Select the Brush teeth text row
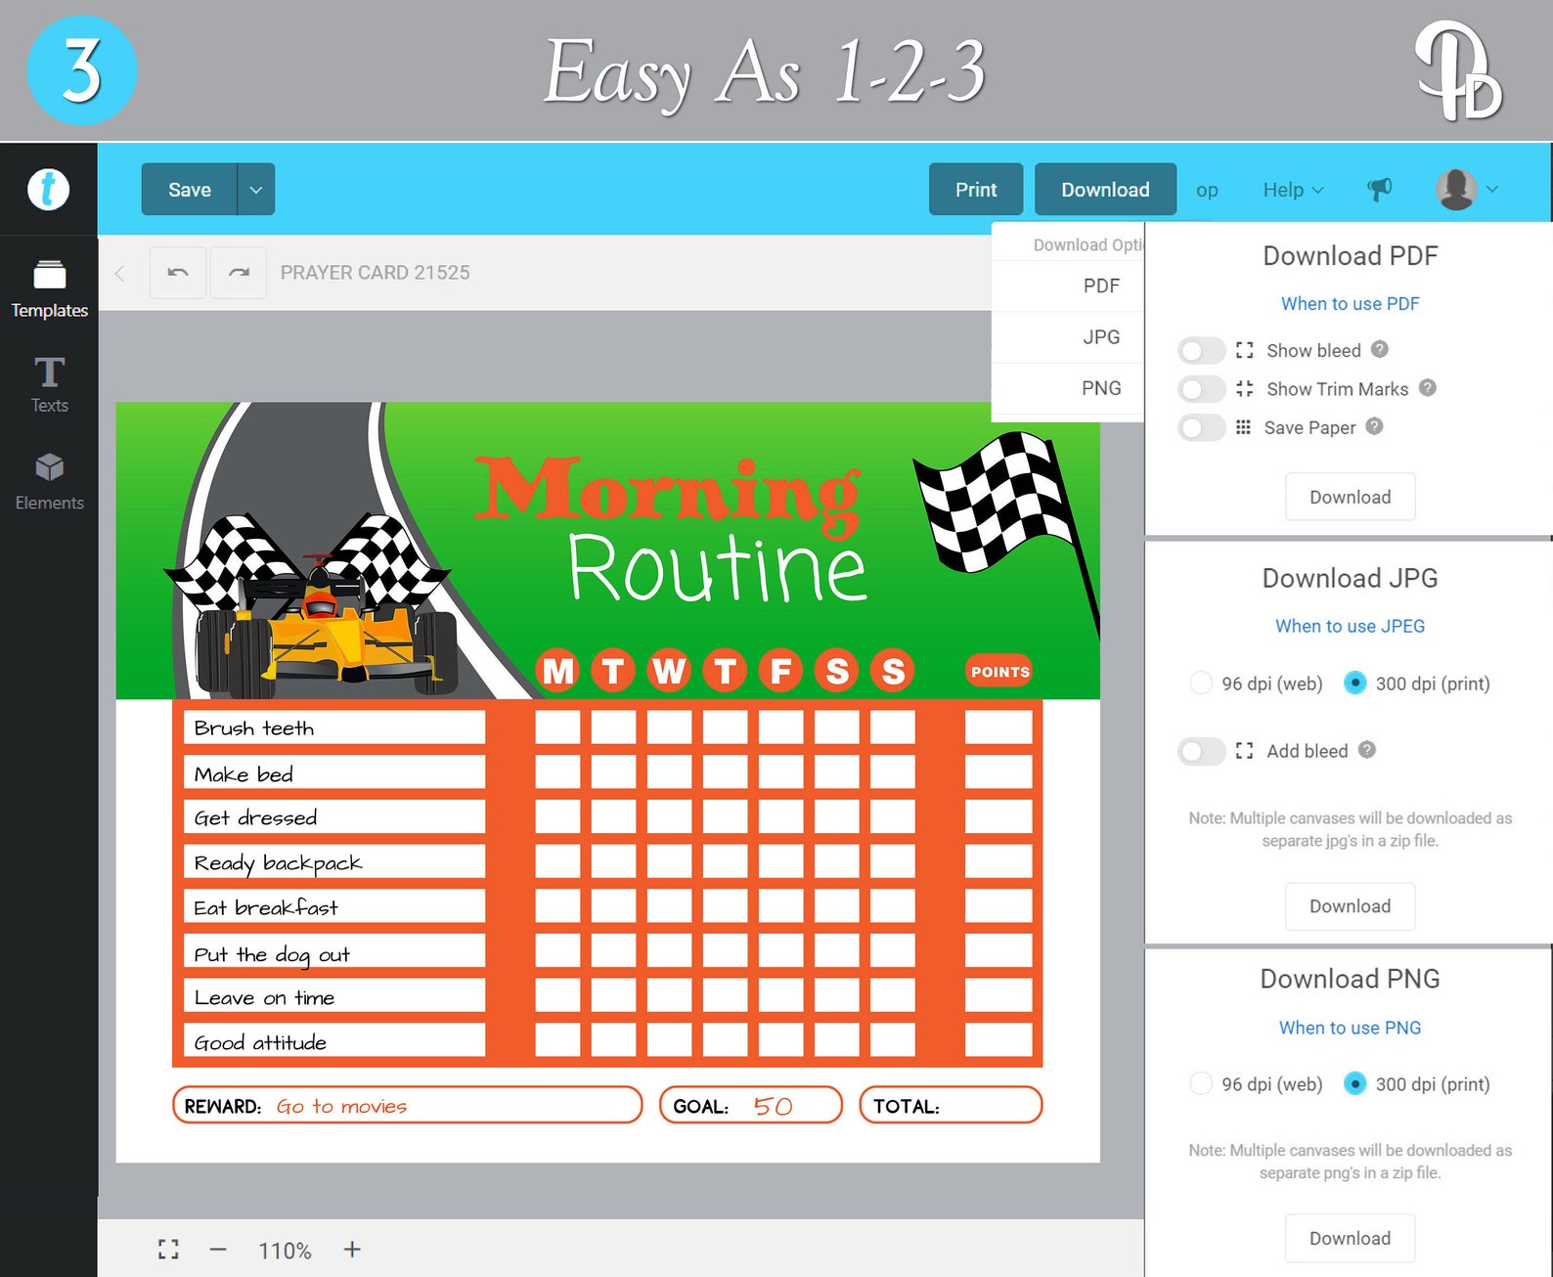The image size is (1553, 1277). 333,727
